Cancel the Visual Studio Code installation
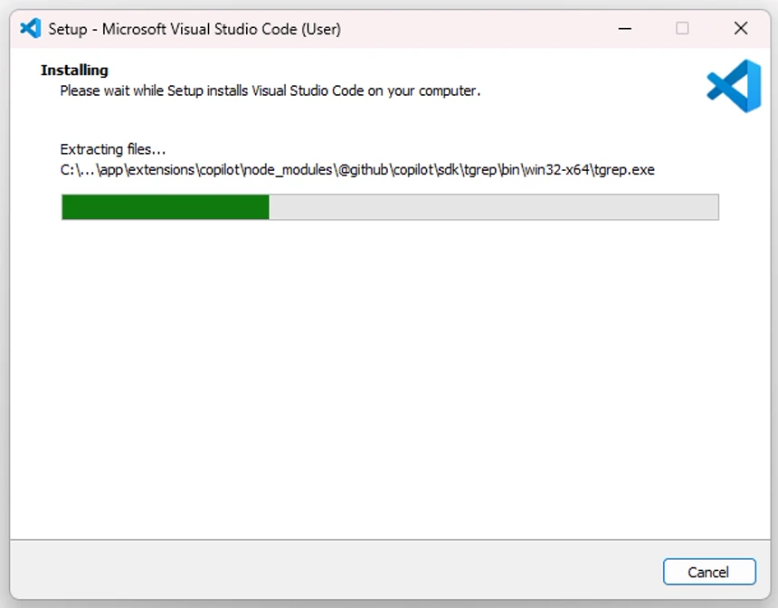Screen dimensions: 778x608 tap(709, 572)
